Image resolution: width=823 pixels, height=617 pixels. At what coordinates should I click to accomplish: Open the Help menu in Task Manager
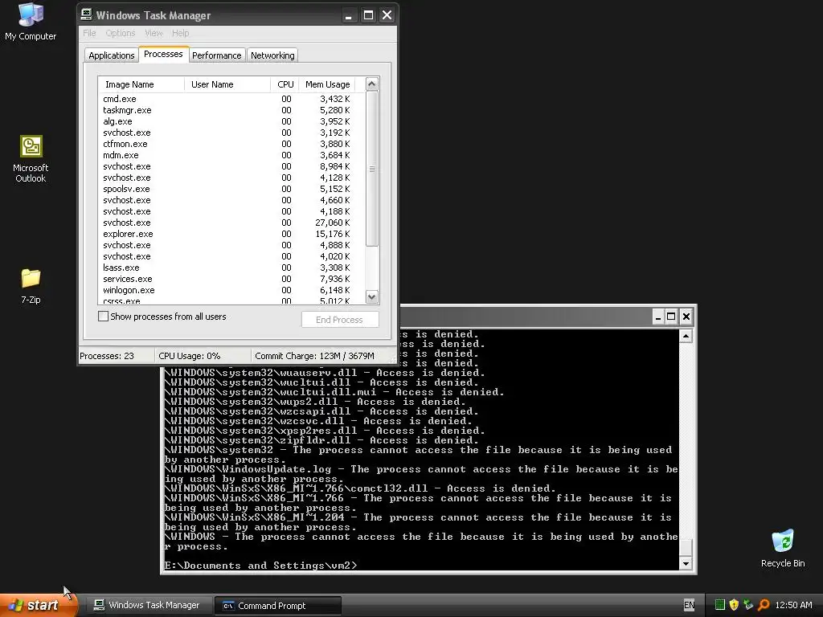coord(180,33)
